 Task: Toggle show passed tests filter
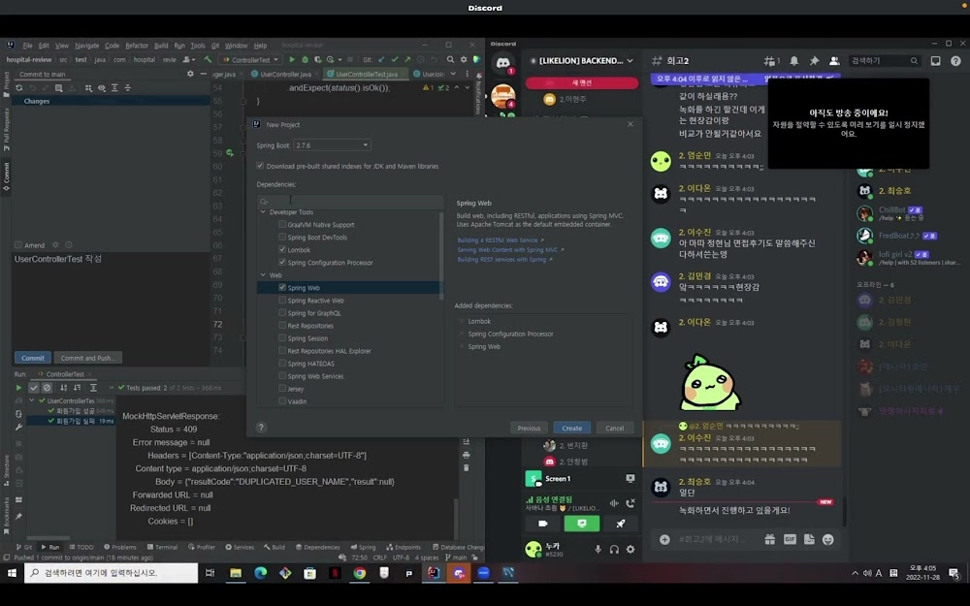click(x=34, y=388)
